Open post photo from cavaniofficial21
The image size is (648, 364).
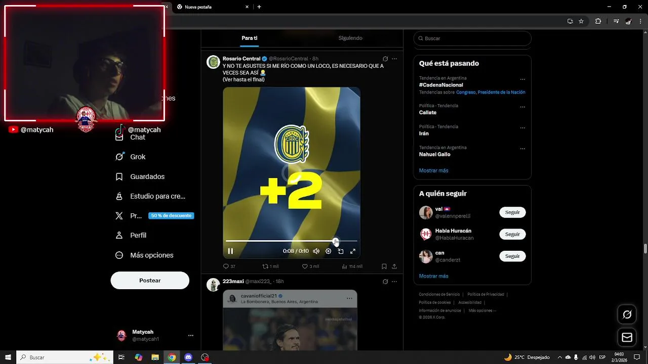[x=290, y=329]
